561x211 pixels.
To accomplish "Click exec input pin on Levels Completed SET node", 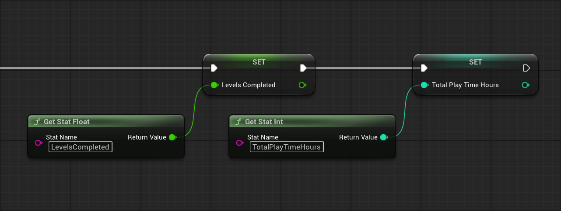I will coord(214,68).
